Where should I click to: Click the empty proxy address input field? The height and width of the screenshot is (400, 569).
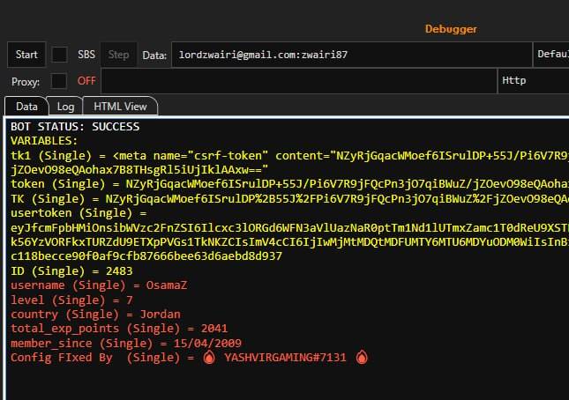pyautogui.click(x=298, y=81)
